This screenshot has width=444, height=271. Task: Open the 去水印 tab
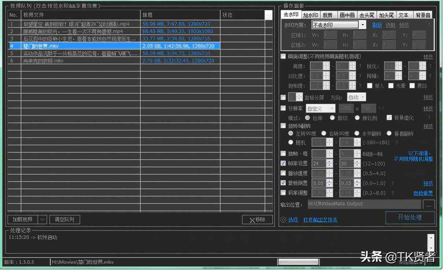tap(291, 15)
